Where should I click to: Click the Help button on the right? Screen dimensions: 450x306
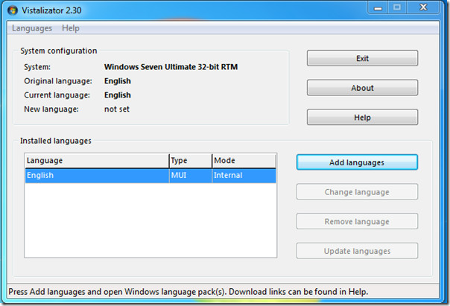(x=362, y=118)
